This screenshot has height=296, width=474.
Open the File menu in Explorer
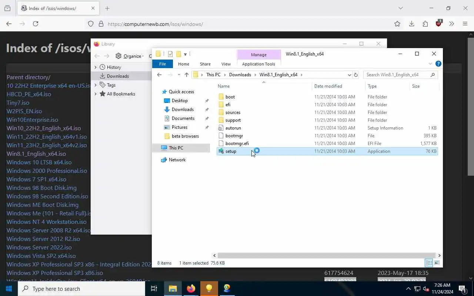click(163, 64)
